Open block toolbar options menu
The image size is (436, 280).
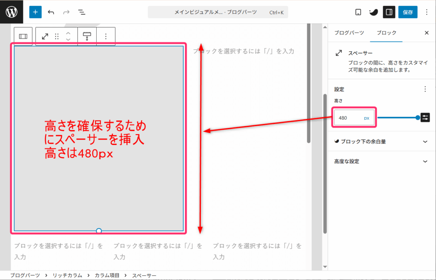click(106, 37)
